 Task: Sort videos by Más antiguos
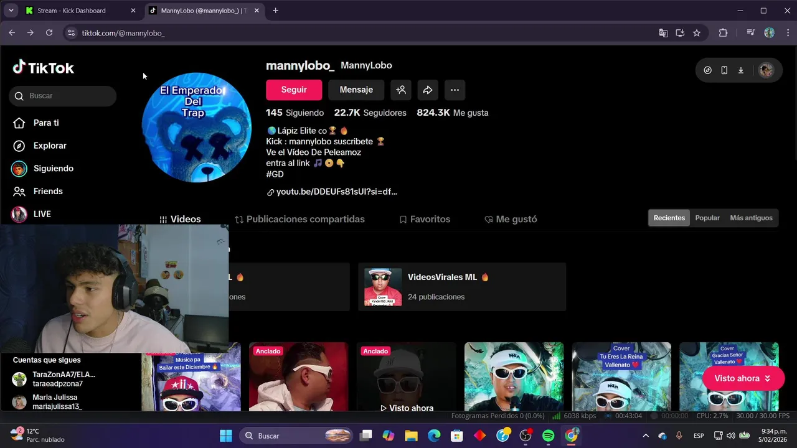[751, 218]
